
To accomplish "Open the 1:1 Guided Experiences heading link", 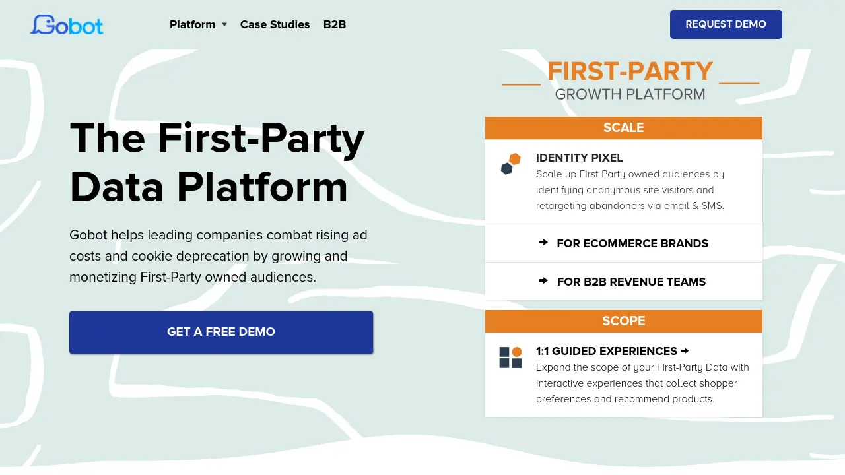I will (607, 351).
